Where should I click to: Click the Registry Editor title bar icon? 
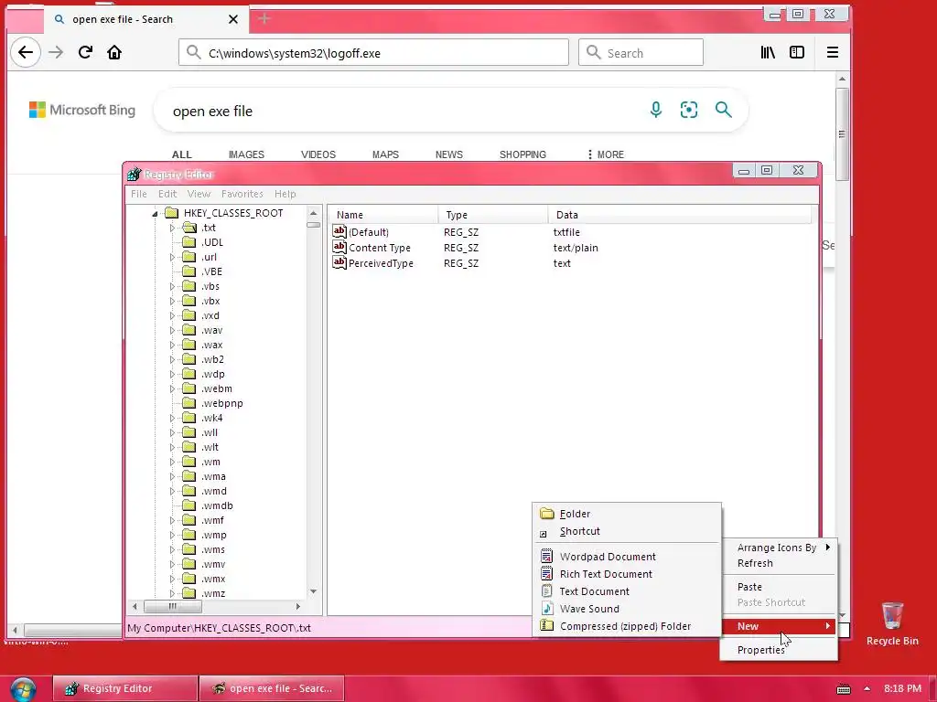[x=134, y=175]
